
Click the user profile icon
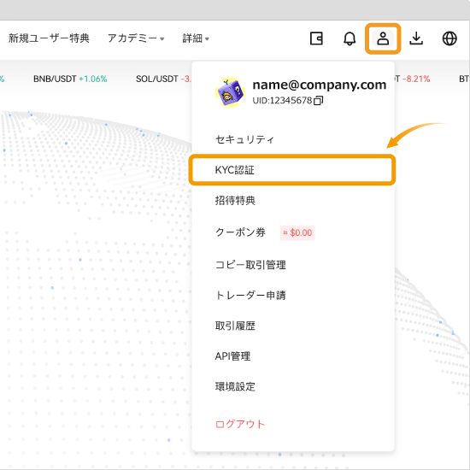(x=383, y=38)
